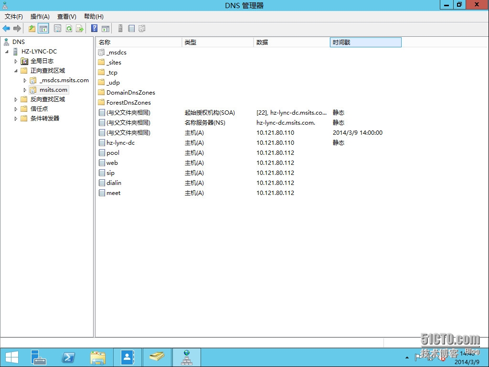Click the contacts app taskbar icon
This screenshot has height=367, width=489.
[x=127, y=357]
